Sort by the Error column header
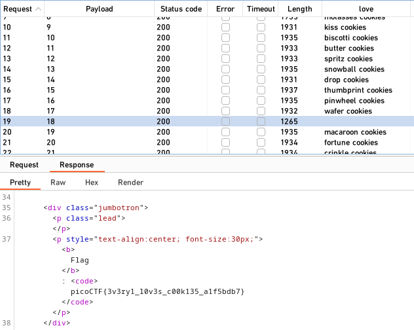The width and height of the screenshot is (414, 330). tap(225, 9)
